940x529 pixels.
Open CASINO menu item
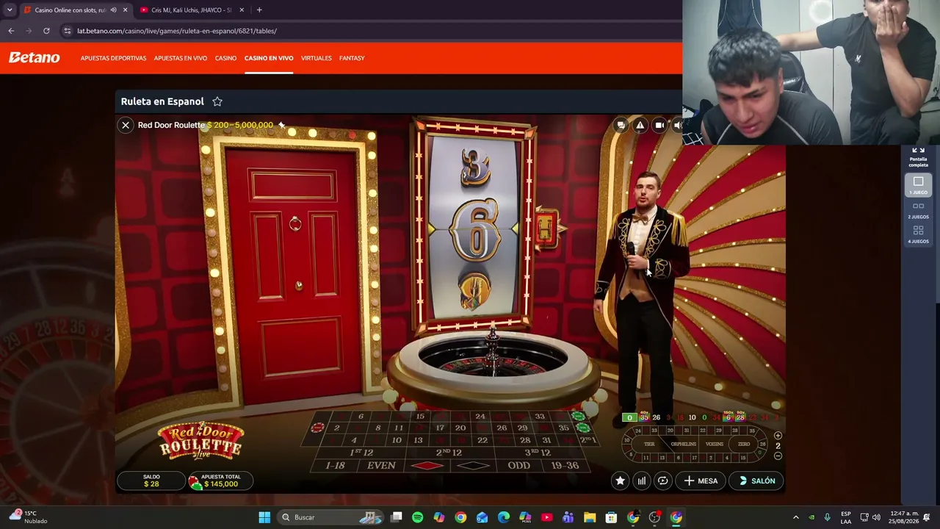coord(225,58)
